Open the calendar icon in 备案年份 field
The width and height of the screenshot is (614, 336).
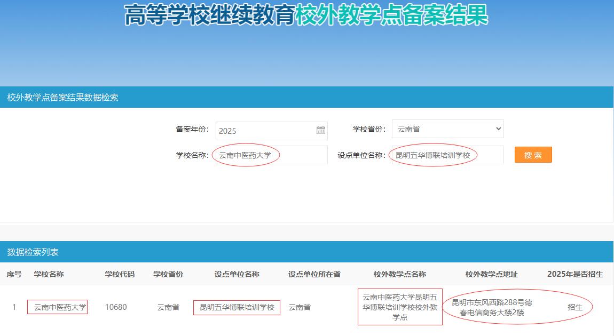320,130
